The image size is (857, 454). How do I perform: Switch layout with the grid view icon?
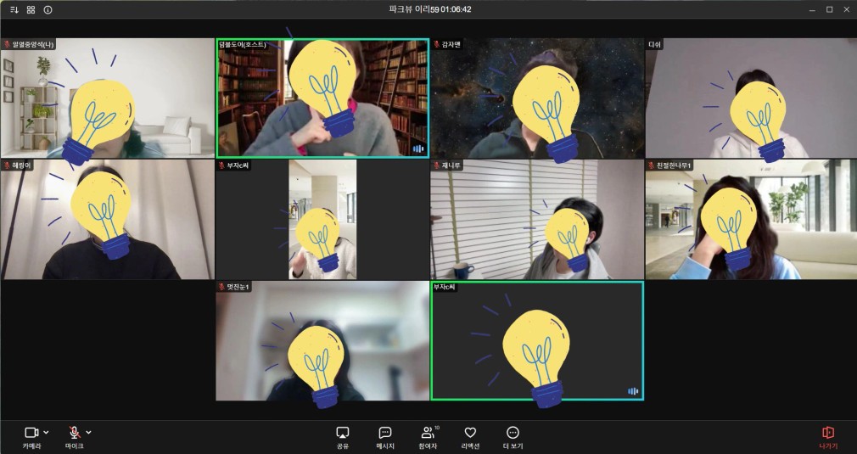pos(31,10)
